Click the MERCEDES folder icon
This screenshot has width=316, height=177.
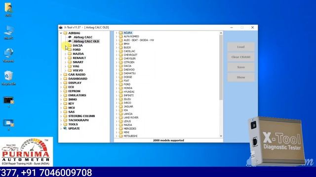click(x=121, y=128)
